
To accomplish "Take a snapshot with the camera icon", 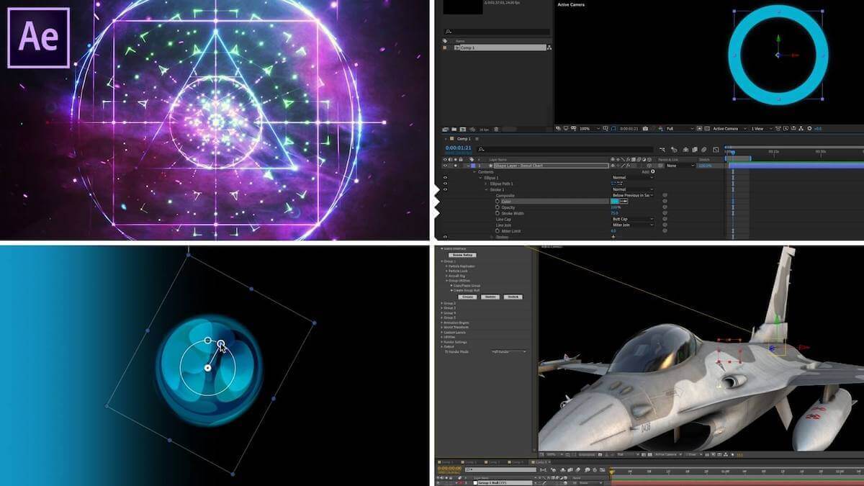I will pyautogui.click(x=646, y=129).
